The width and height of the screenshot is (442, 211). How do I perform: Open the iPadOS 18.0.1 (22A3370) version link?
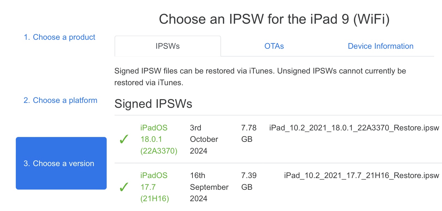tap(159, 139)
